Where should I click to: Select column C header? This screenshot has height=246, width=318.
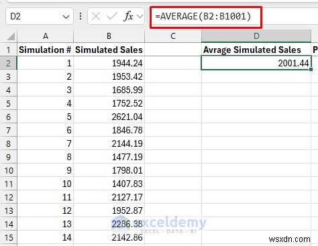tap(173, 36)
